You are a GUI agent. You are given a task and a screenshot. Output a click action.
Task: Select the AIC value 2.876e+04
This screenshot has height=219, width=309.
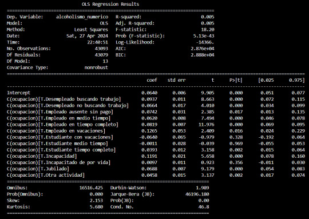(x=203, y=49)
